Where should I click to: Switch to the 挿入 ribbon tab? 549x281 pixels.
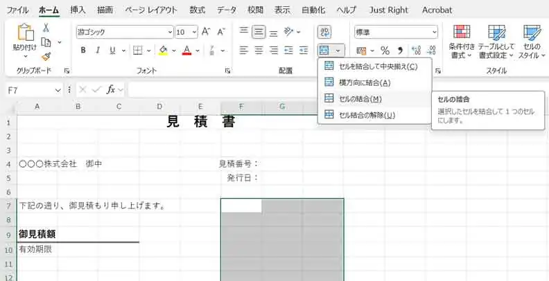click(78, 10)
